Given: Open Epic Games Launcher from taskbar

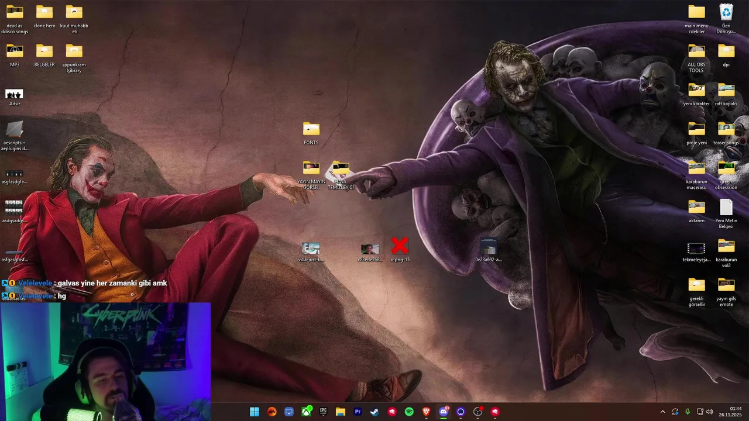Looking at the screenshot, I should (323, 412).
